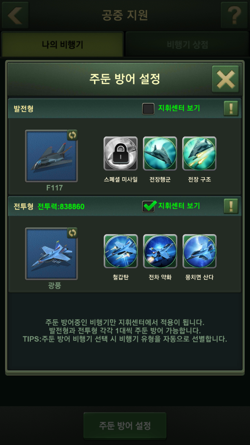This screenshot has width=250, height=445.
Task: Select the 광풍 fighter thumbnail
Action: (51, 254)
